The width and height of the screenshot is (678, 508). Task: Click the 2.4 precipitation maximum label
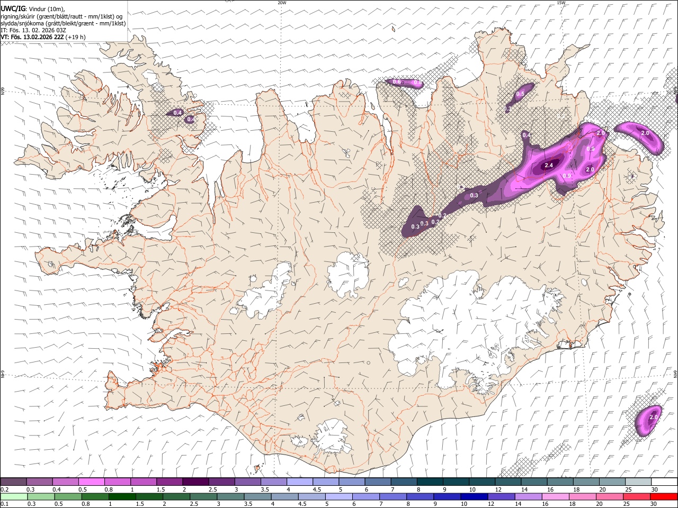click(x=549, y=166)
